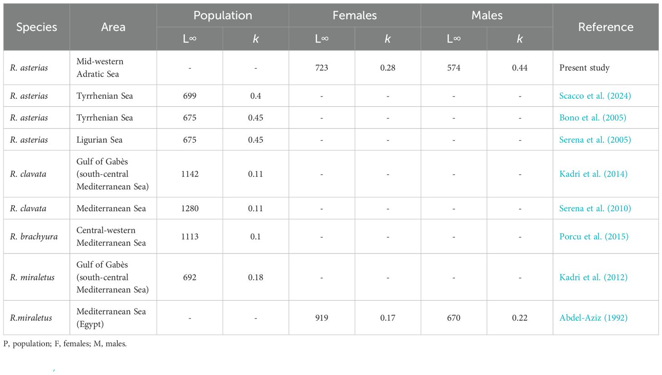This screenshot has width=662, height=375.
Task: Open the Kadri et al. (2012) reference
Action: (593, 277)
